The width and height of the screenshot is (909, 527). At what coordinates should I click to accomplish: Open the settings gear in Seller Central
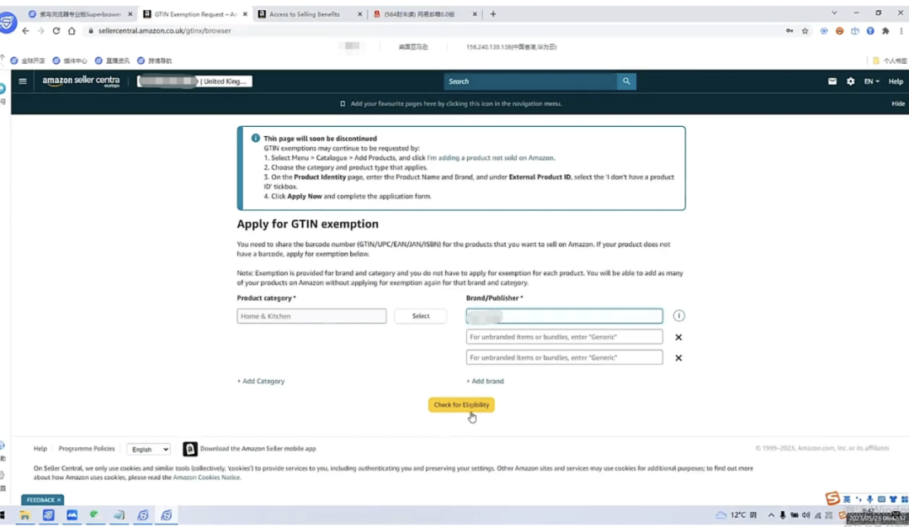(x=850, y=81)
